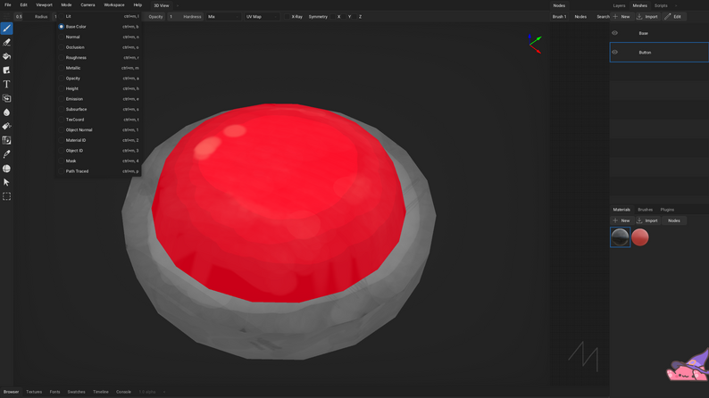This screenshot has height=398, width=709.
Task: Pick Mask from the mode menu
Action: [x=98, y=162]
